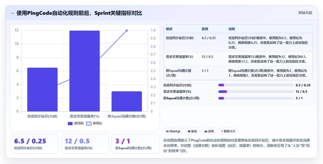Click the 6.5 / 0.25 value beside progress bar
Viewport: 323px width, 164px height.
coord(303,85)
